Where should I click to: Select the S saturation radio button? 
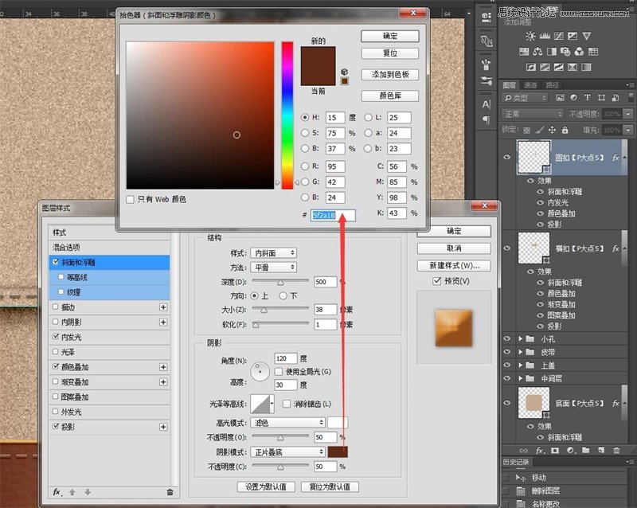click(x=305, y=133)
